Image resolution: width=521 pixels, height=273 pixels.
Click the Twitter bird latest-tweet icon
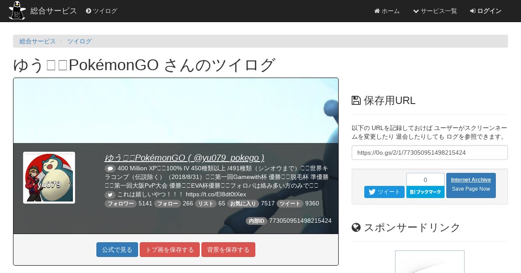110,195
